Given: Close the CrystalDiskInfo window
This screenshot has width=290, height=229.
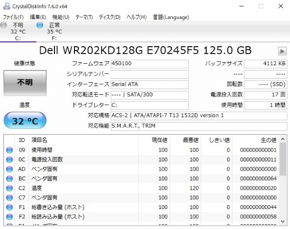Looking at the screenshot, I should point(281,6).
